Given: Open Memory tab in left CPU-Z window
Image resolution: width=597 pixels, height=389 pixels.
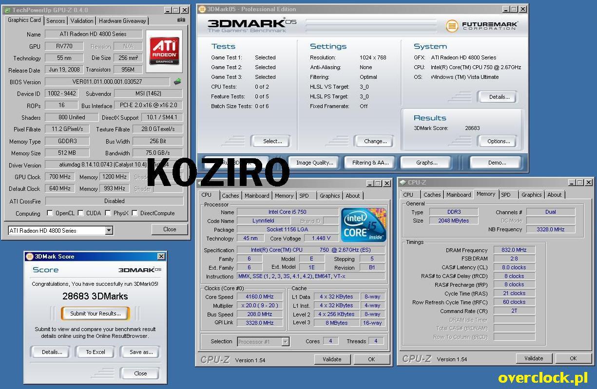Looking at the screenshot, I should tap(284, 195).
